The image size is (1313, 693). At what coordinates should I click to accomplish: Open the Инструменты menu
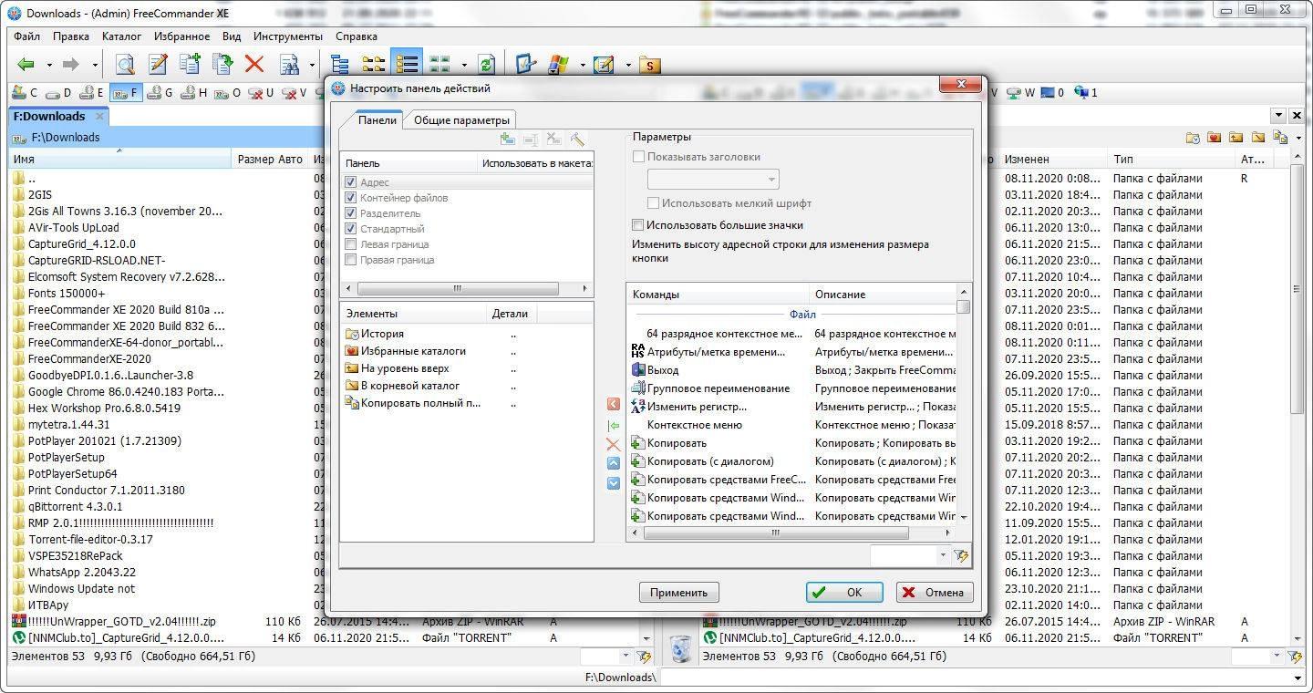coord(288,36)
